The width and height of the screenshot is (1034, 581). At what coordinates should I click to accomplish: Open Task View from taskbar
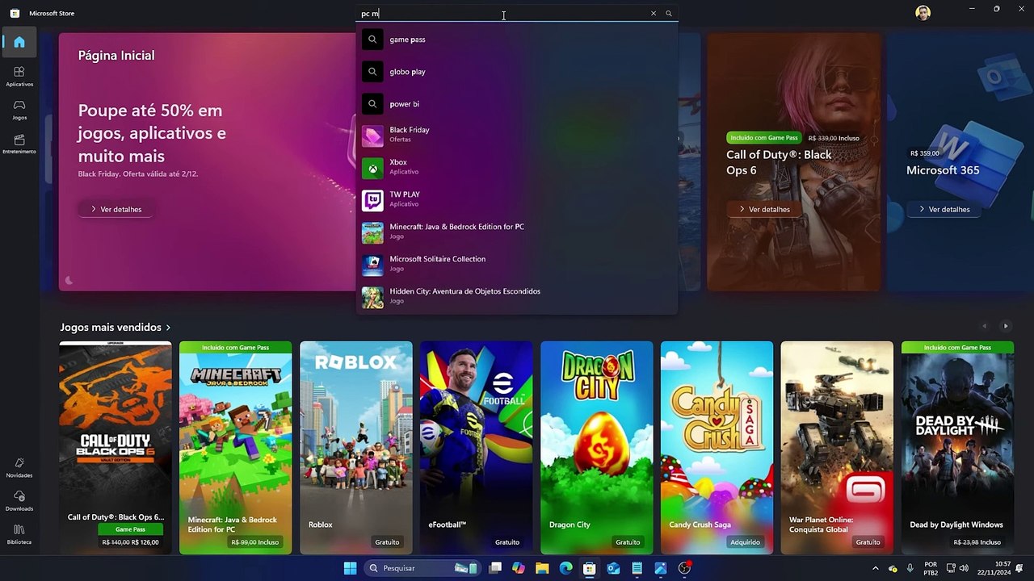pyautogui.click(x=495, y=568)
